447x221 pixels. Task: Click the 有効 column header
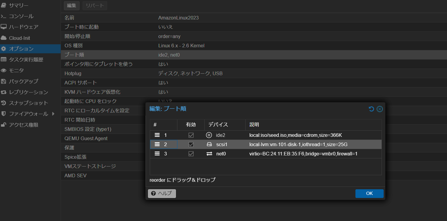(x=191, y=125)
